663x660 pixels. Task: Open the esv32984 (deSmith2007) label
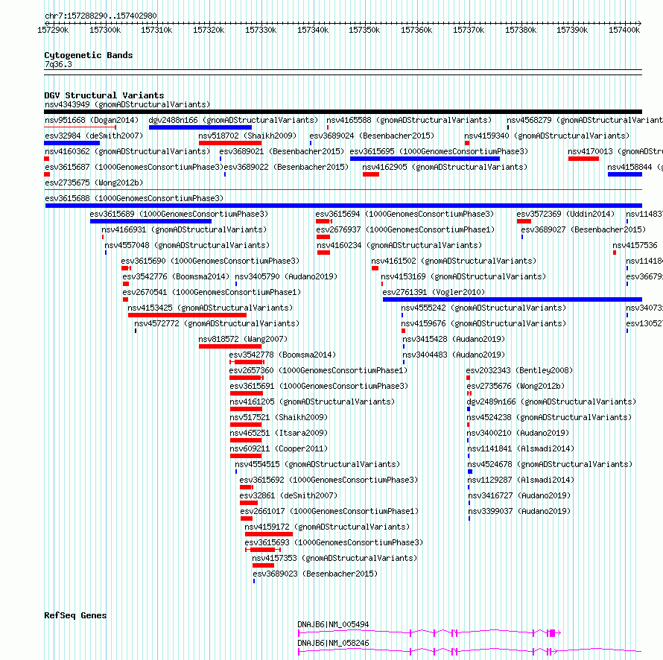coord(94,136)
